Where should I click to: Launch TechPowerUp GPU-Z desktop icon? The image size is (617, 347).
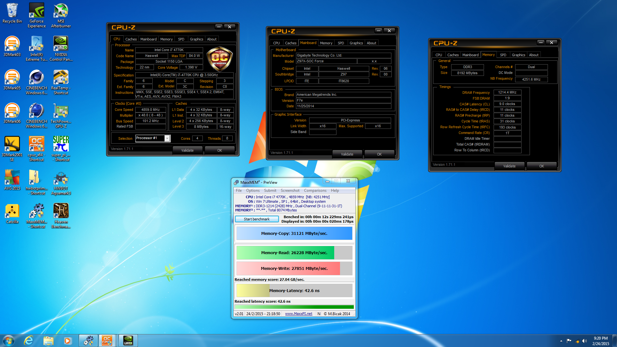point(61,115)
